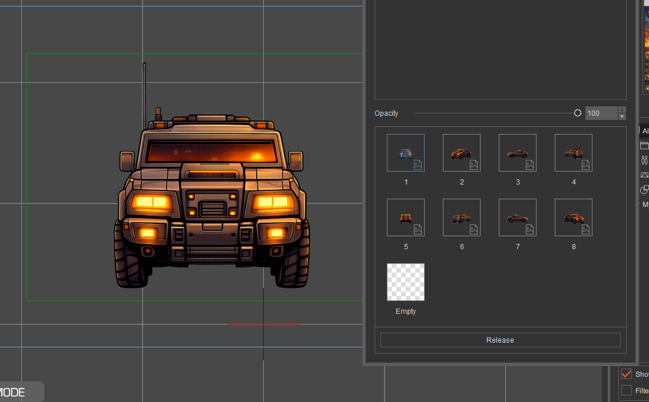
Task: Enable the Filter checkbox
Action: [x=627, y=390]
